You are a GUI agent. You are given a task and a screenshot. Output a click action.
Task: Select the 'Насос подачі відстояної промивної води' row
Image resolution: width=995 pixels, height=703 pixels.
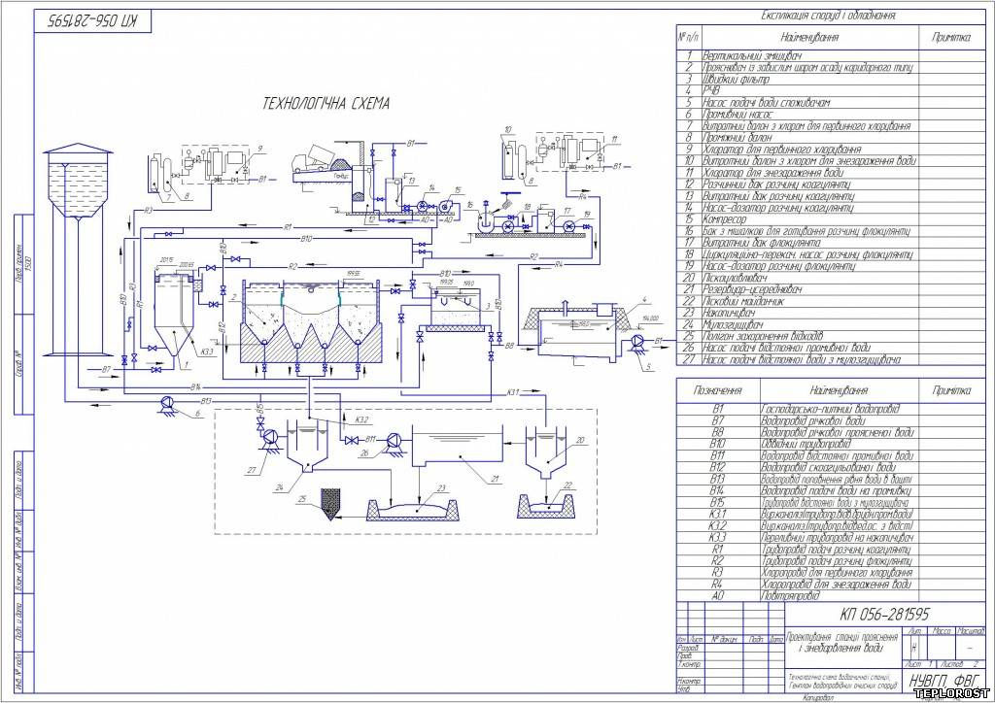click(833, 348)
